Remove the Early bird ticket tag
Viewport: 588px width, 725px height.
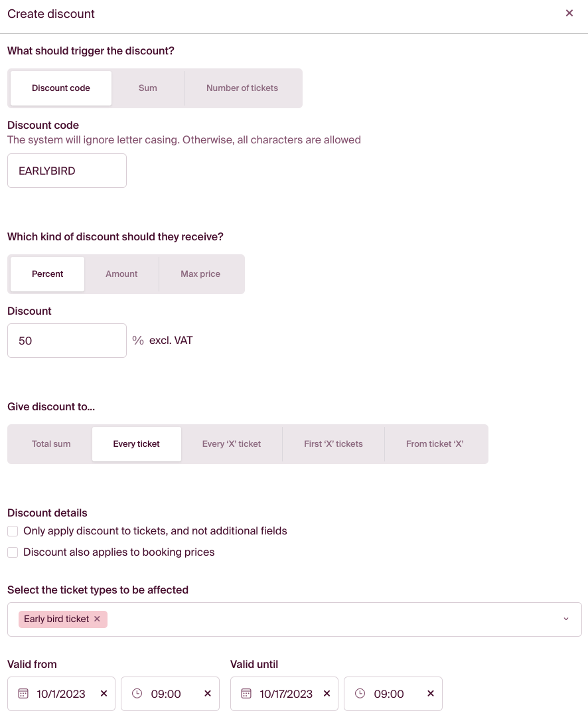pyautogui.click(x=97, y=619)
